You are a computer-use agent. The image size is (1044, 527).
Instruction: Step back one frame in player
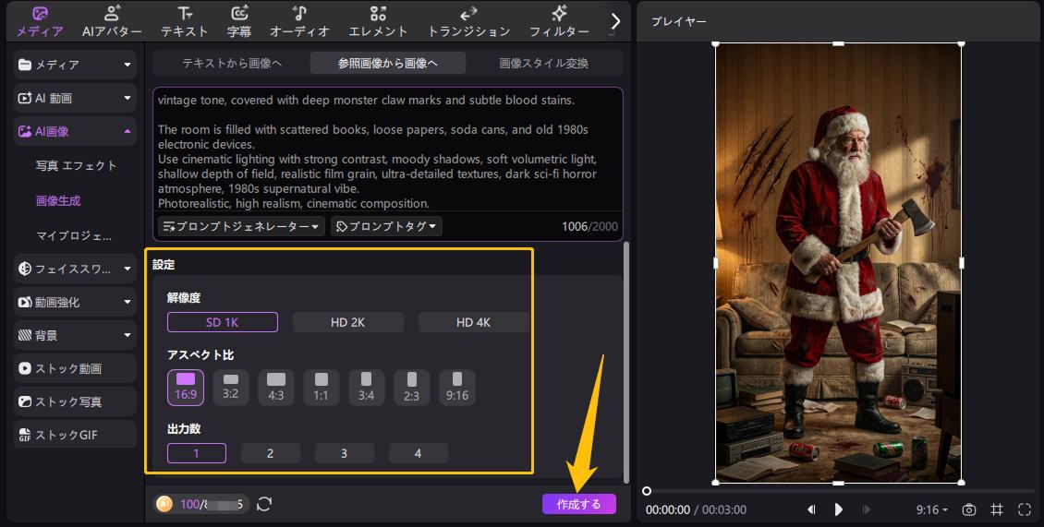811,509
